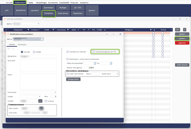Expand the Fournisseur dropdown in the form
This screenshot has height=129, width=191.
point(55,92)
